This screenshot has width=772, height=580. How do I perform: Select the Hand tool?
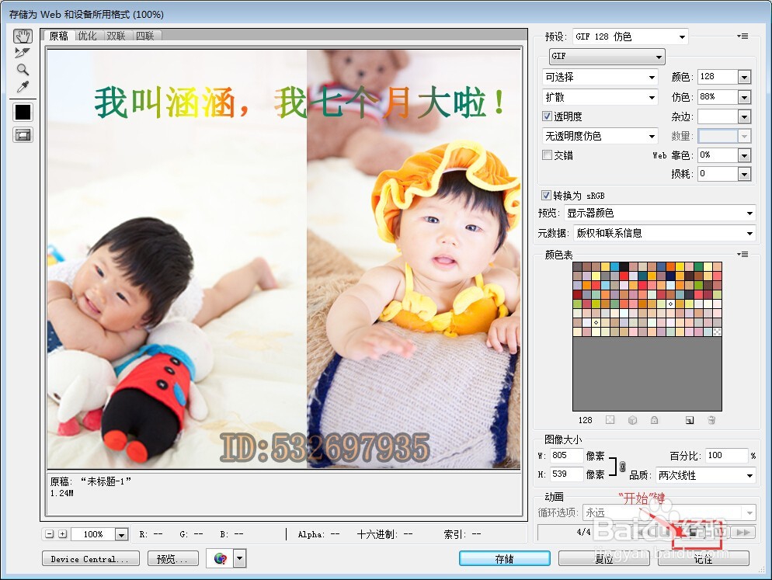coord(23,36)
